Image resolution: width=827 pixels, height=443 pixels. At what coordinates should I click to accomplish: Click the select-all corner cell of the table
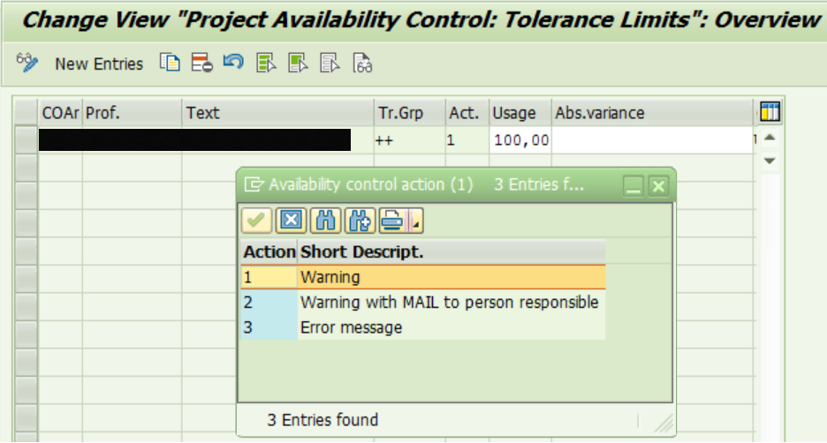(x=26, y=112)
